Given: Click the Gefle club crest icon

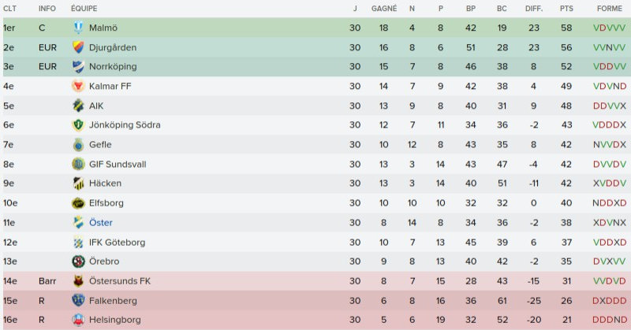Looking at the screenshot, I should pos(78,145).
